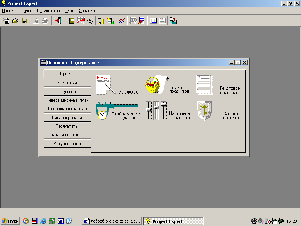The image size is (301, 226).
Task: Click the yellow and green arrows document icon
Action: (x=110, y=21)
